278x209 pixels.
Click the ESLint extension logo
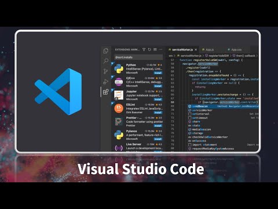[x=119, y=108]
